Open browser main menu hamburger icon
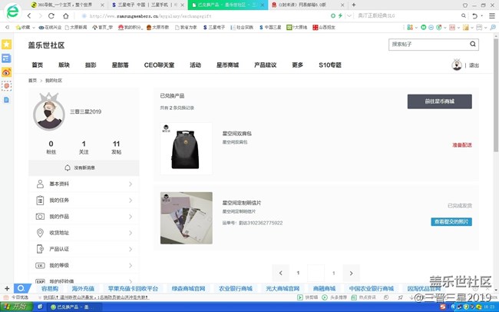Screen dimensions: 499x312 (491, 16)
